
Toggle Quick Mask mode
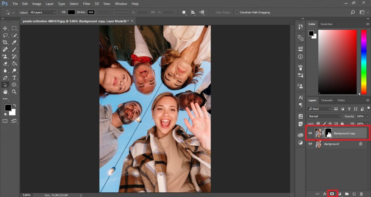[x=5, y=121]
